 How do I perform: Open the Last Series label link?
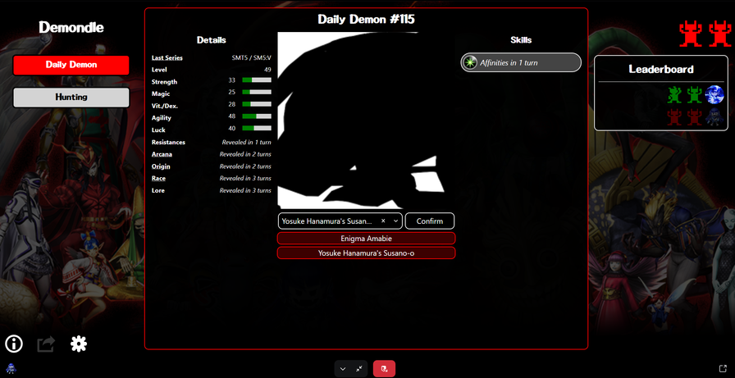click(x=167, y=57)
